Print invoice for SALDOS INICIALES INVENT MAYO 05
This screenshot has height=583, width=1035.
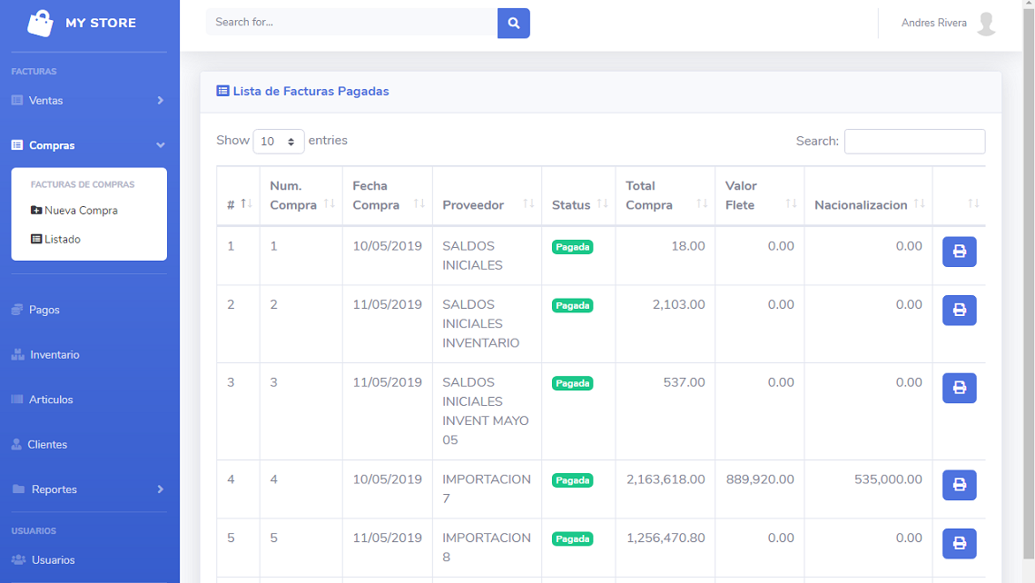[x=959, y=388]
